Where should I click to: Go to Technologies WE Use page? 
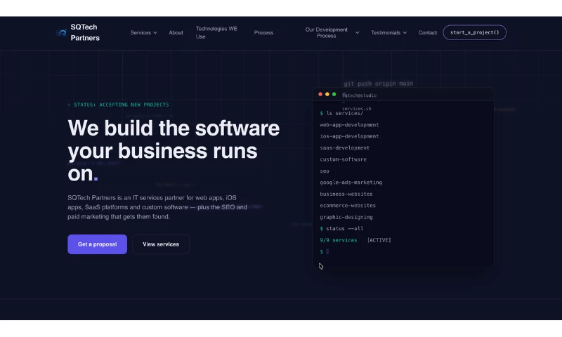(x=216, y=32)
